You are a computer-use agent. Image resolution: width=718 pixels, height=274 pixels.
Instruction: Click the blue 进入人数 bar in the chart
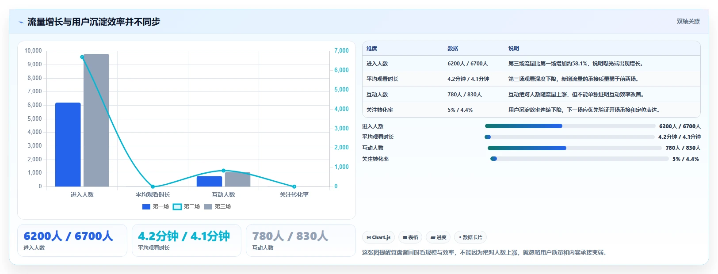68,145
